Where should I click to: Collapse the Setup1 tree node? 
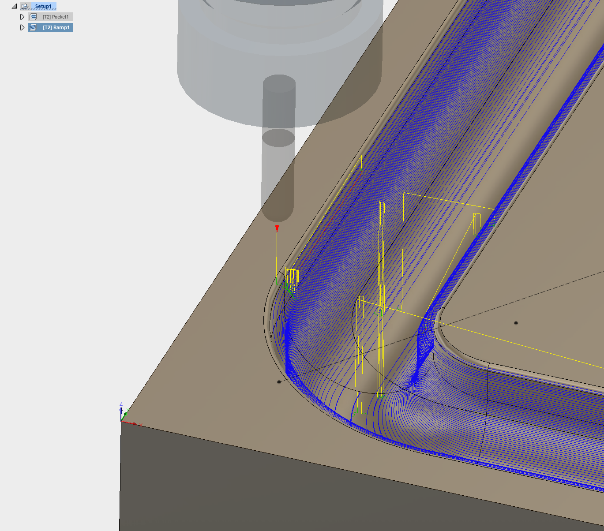[15, 6]
